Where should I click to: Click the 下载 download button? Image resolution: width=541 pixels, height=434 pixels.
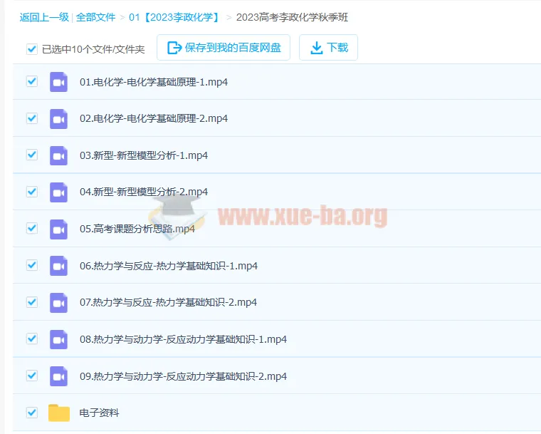pos(328,48)
